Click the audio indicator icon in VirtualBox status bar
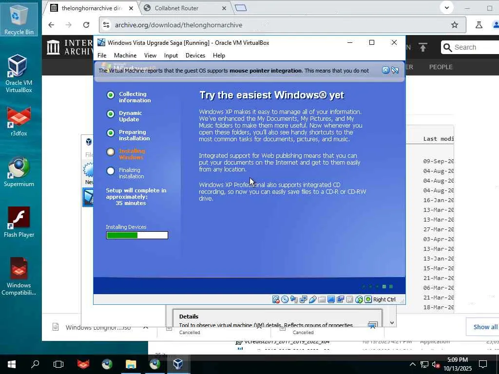Image resolution: width=499 pixels, height=374 pixels. 294,299
